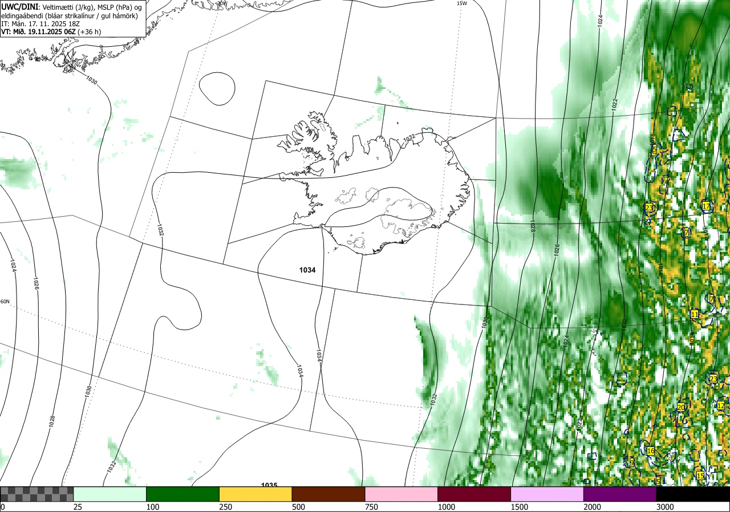Click the legend tick value 750
This screenshot has width=730, height=512.
pyautogui.click(x=371, y=507)
